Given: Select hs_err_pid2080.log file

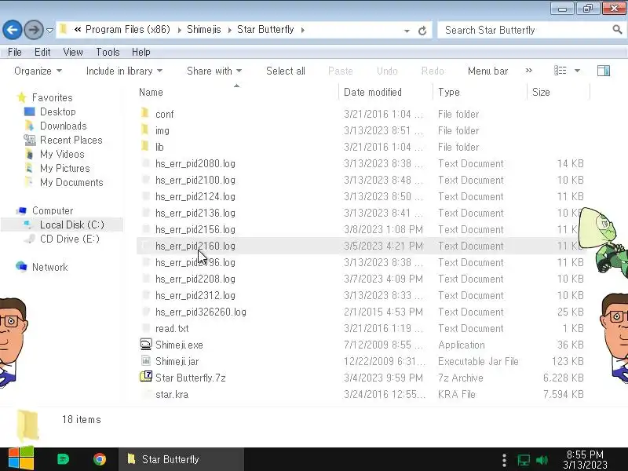Looking at the screenshot, I should 195,163.
